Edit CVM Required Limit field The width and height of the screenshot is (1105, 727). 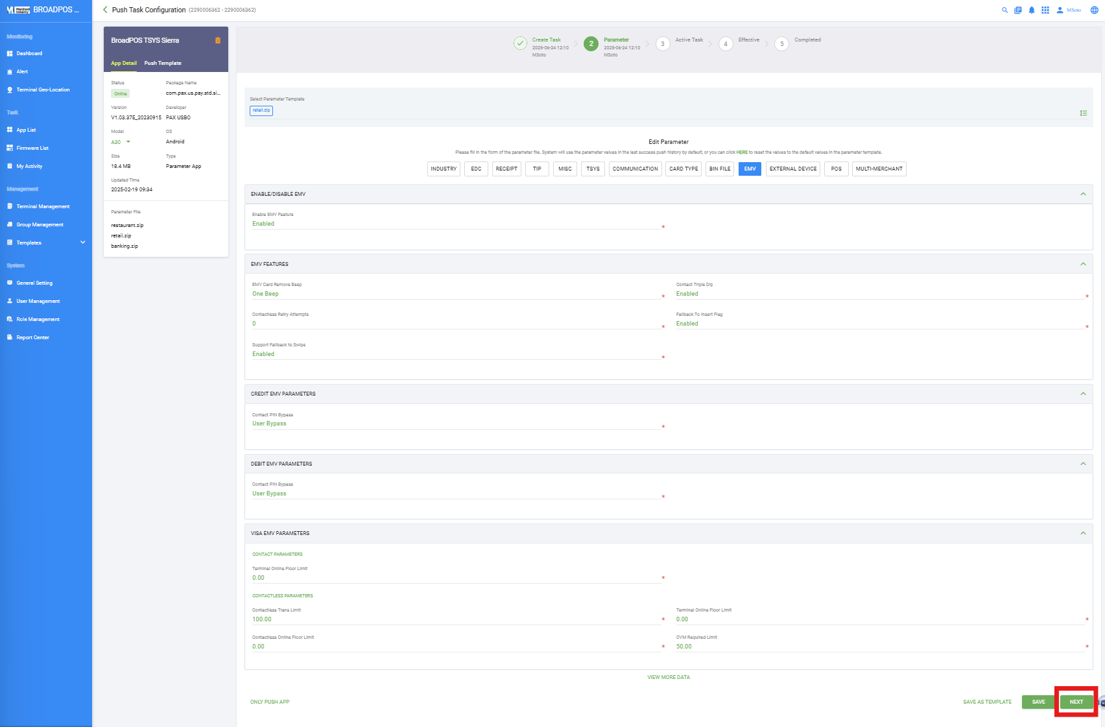click(880, 647)
